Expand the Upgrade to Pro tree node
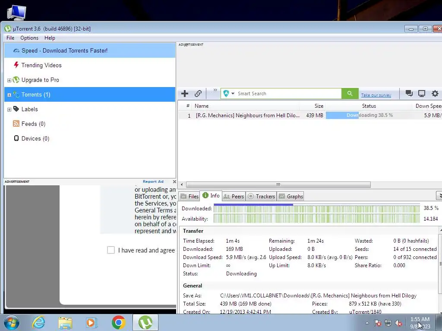Viewport: 442px width, 331px height. click(x=9, y=80)
